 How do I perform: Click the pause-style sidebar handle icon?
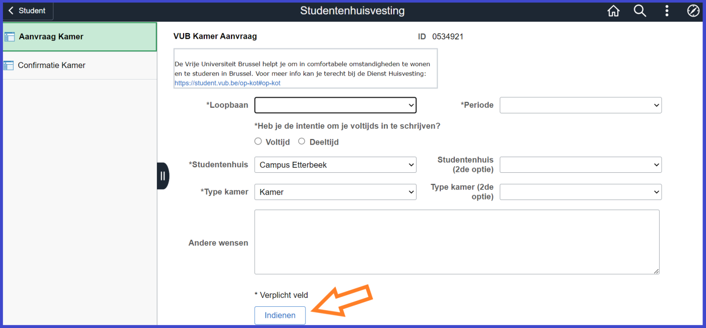point(162,175)
